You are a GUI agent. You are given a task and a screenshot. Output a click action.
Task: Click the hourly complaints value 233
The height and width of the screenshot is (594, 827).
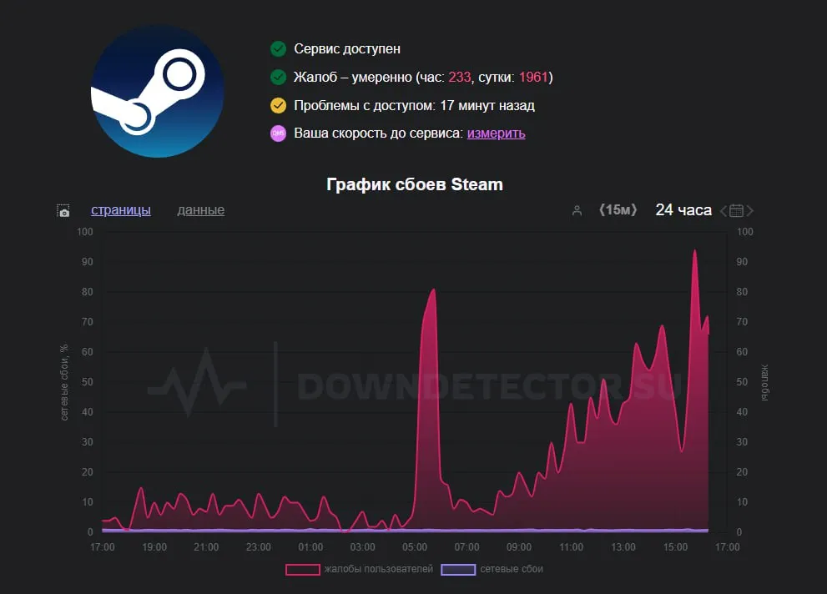[x=459, y=77]
